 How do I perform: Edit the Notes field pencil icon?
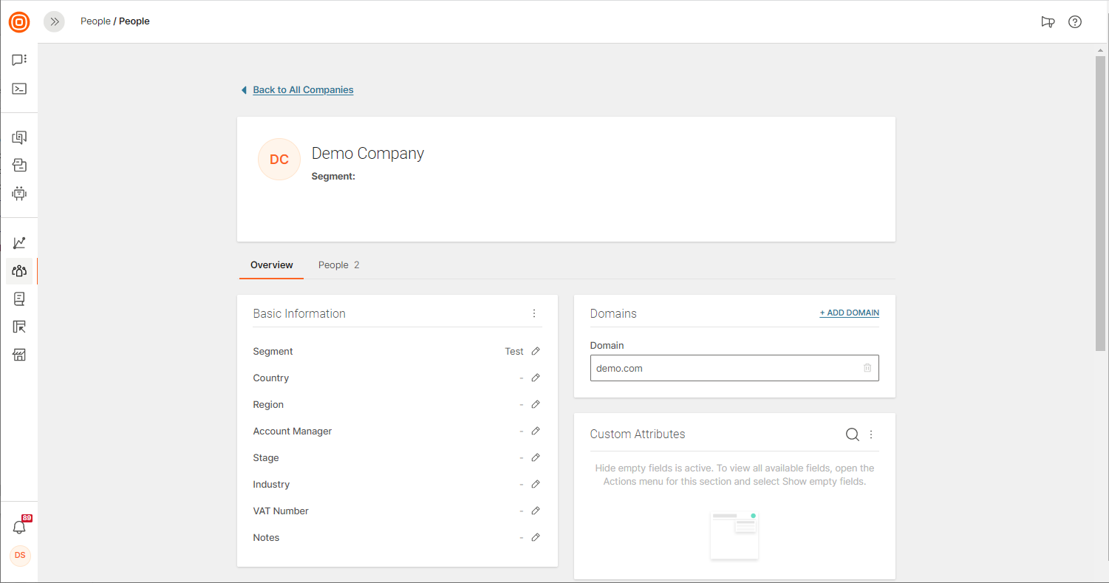click(536, 537)
